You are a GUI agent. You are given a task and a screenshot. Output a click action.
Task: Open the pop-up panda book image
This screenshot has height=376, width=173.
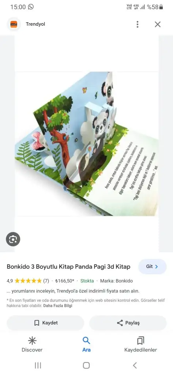86,144
